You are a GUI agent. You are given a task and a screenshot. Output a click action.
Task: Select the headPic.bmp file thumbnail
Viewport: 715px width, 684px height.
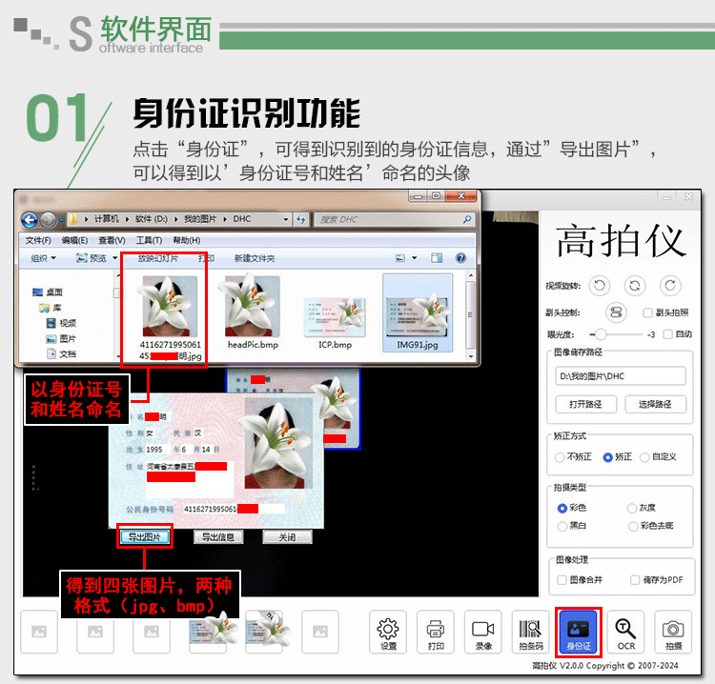pos(252,314)
